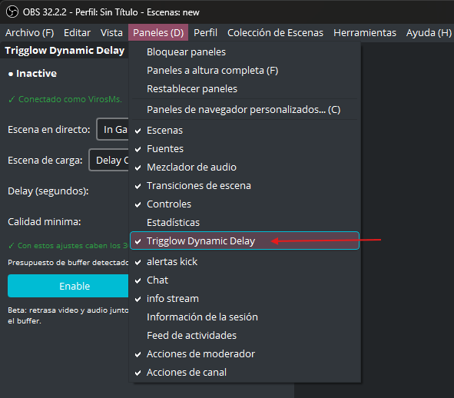This screenshot has height=398, width=454.
Task: Toggle Acciones de moderador panel
Action: (244, 354)
